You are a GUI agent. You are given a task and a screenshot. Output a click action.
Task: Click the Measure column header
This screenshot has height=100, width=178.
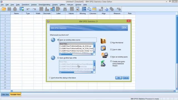point(117,13)
